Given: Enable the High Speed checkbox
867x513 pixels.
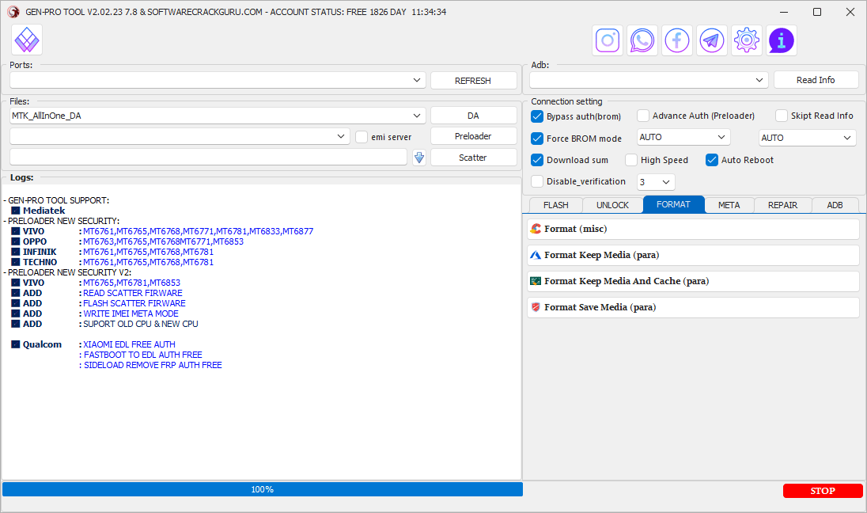Looking at the screenshot, I should pyautogui.click(x=631, y=160).
